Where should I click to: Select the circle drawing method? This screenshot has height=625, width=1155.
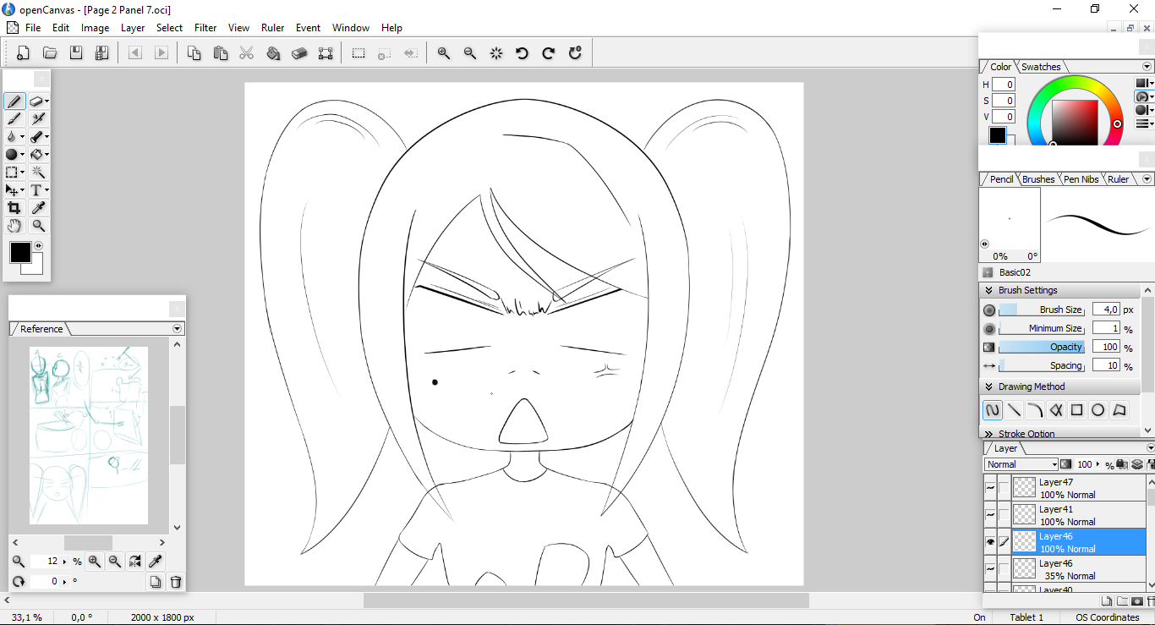[1098, 410]
